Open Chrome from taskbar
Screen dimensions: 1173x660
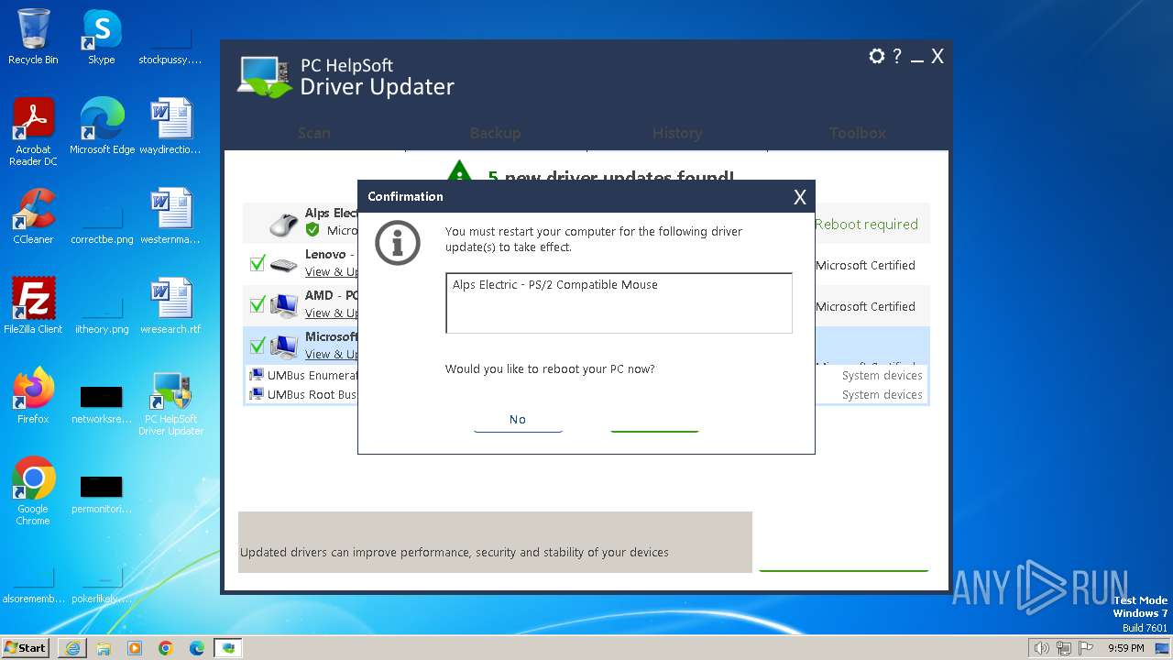click(x=166, y=648)
